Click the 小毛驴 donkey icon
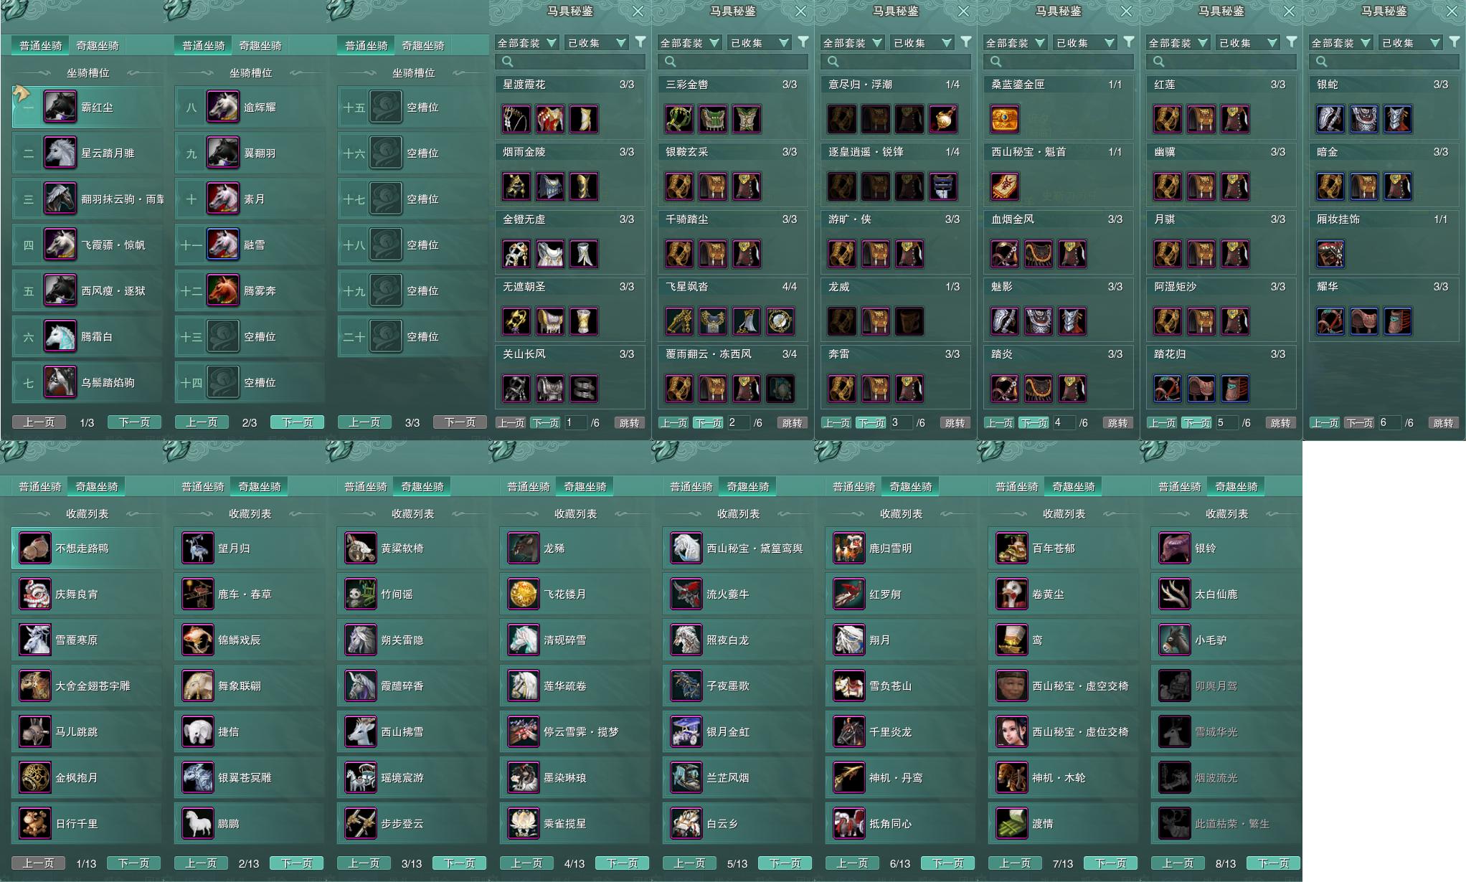 [x=1174, y=640]
